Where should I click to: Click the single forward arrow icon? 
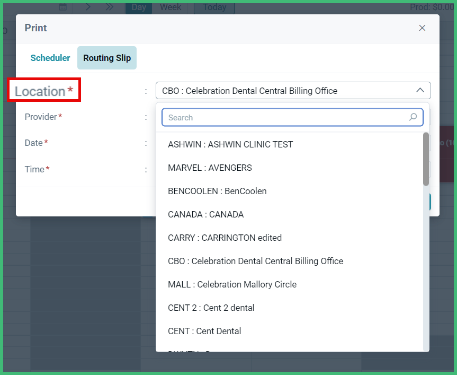tap(88, 7)
